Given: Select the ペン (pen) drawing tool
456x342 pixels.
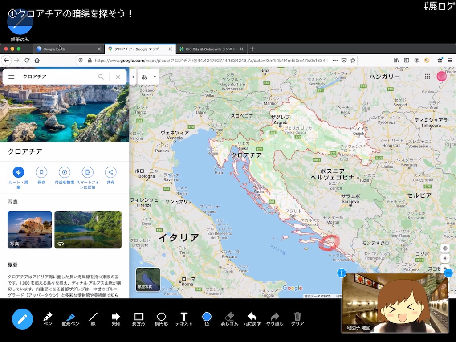Looking at the screenshot, I should [47, 319].
